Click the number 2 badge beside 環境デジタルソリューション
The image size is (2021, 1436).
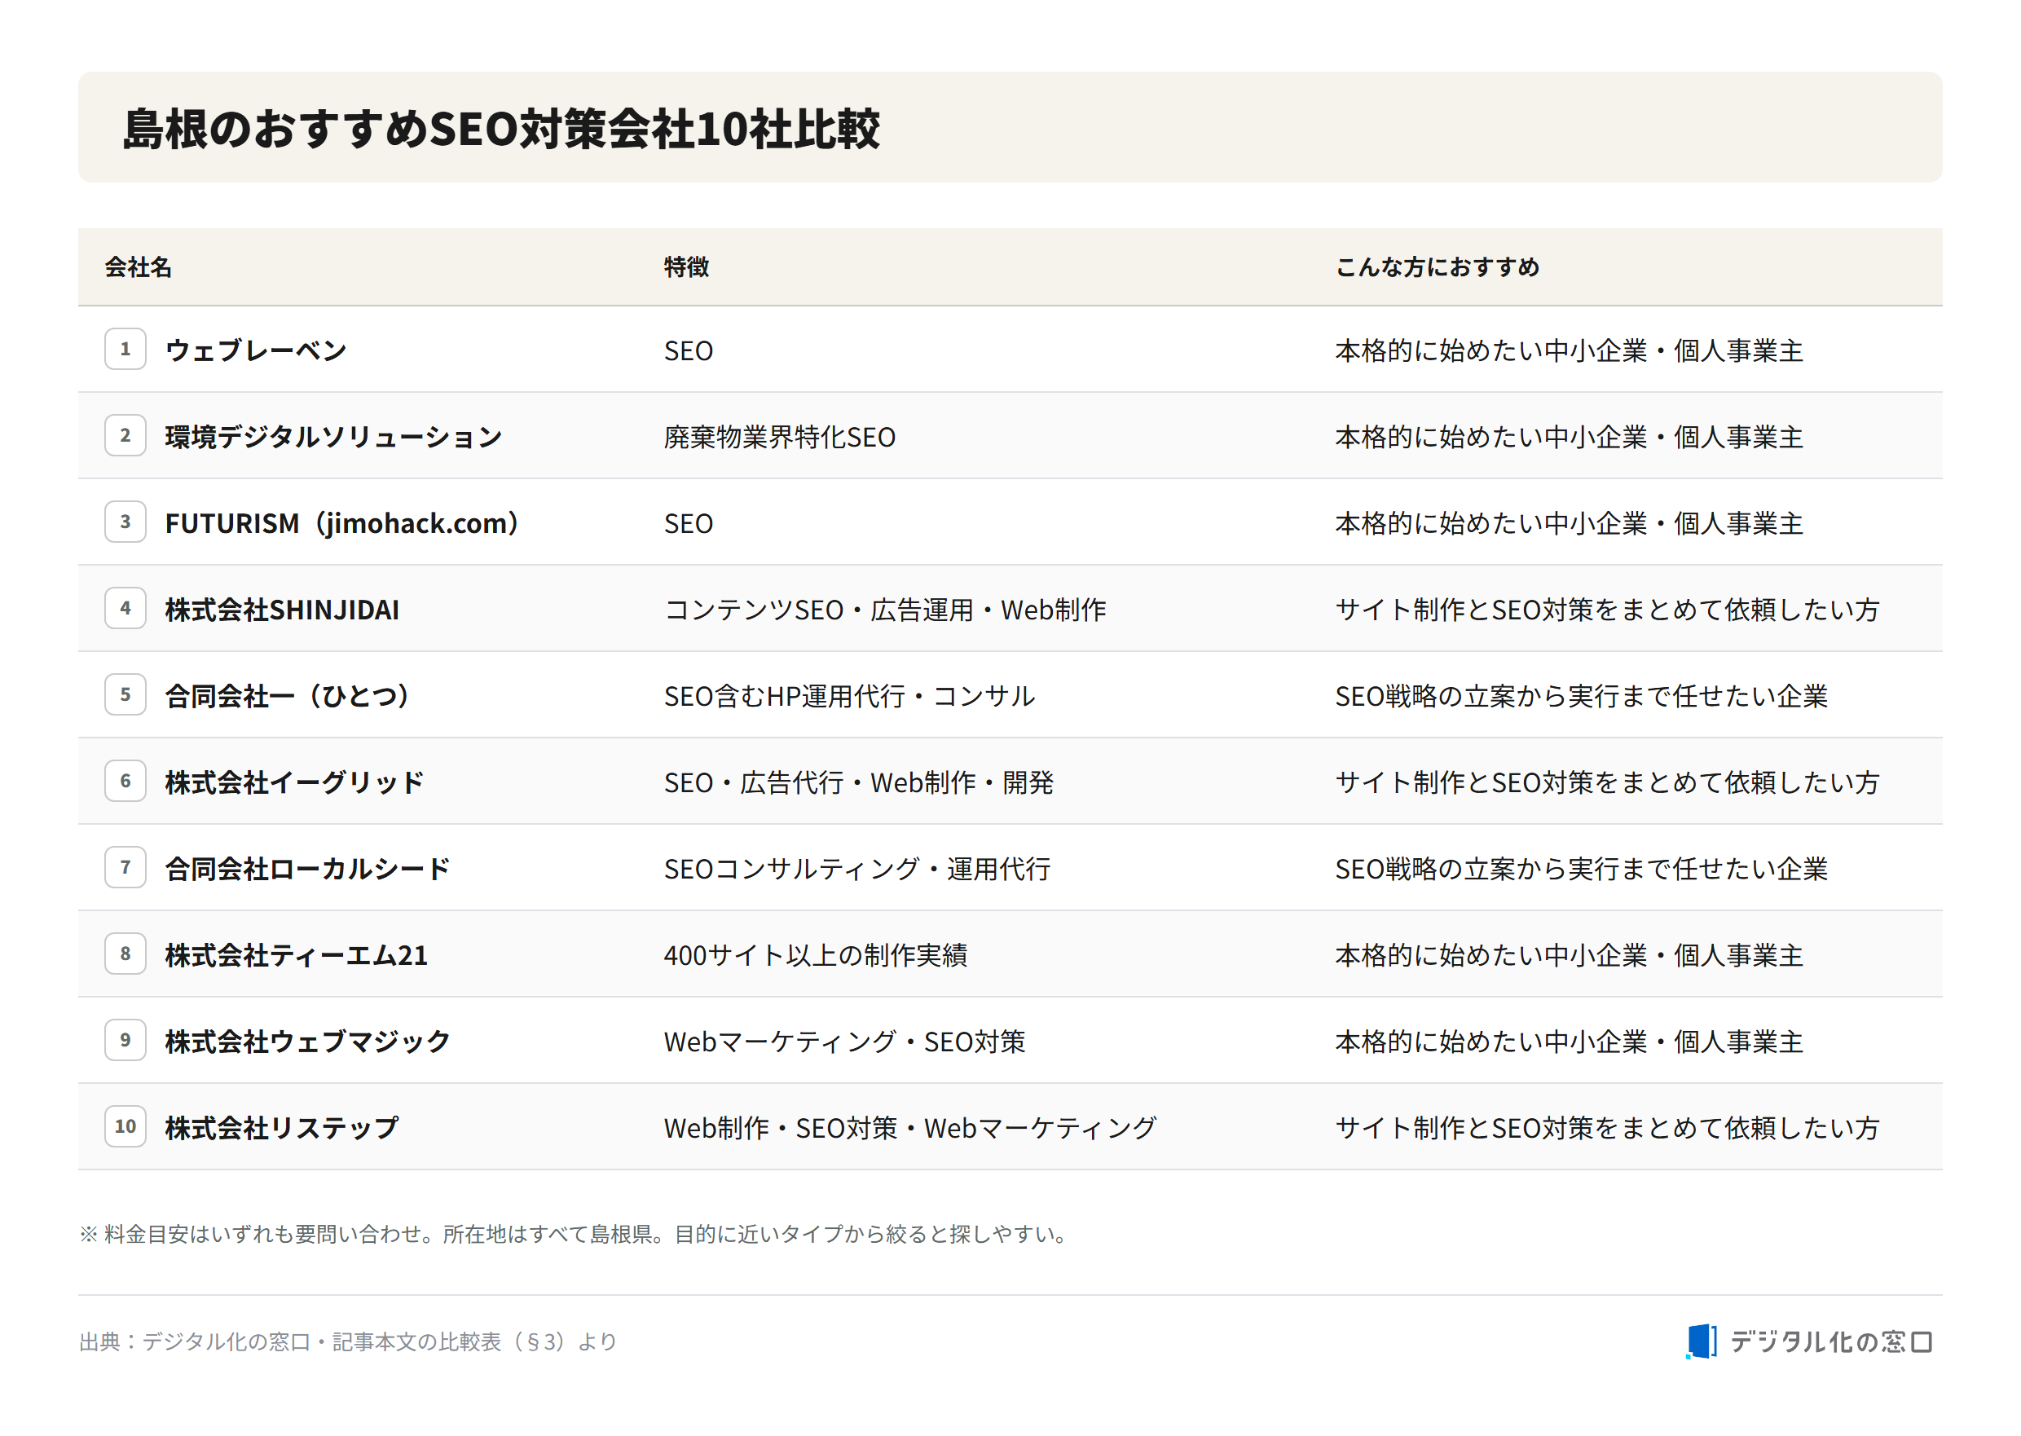[125, 436]
